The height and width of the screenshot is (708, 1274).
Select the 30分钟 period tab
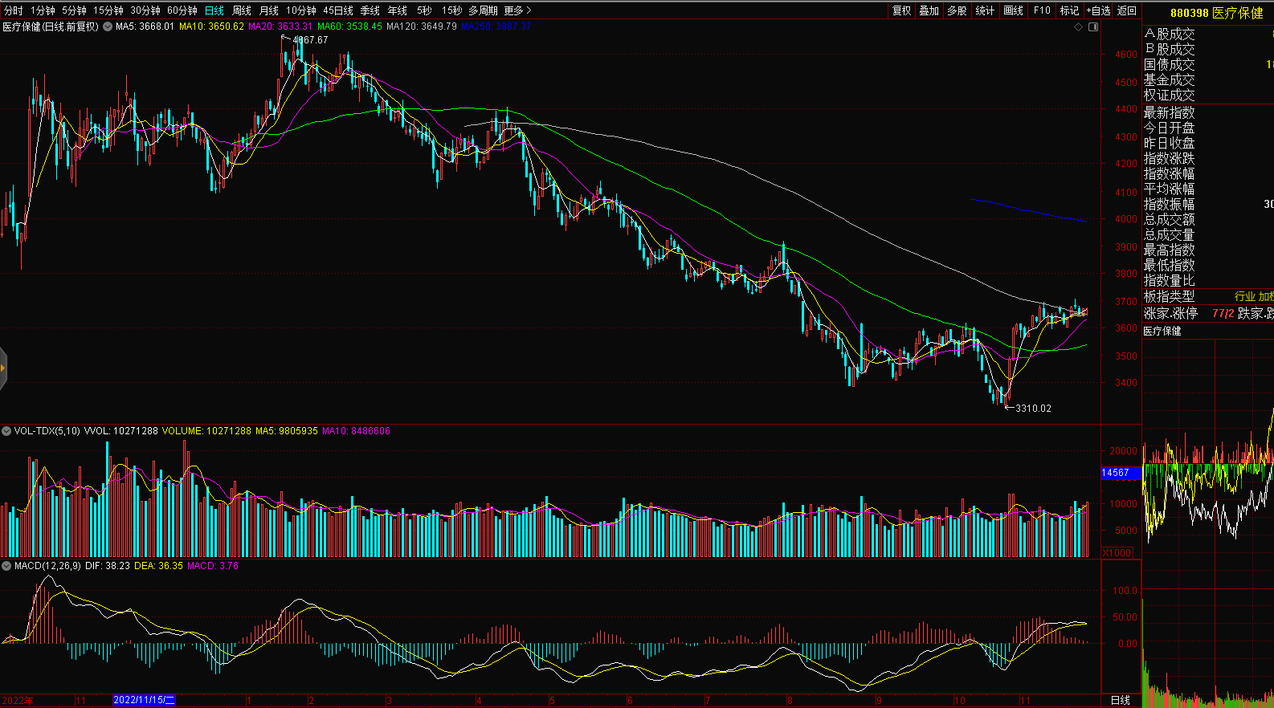point(145,10)
